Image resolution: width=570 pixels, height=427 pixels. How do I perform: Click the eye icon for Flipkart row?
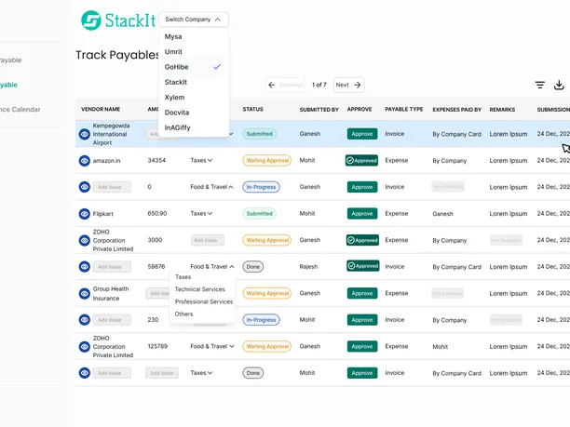85,214
